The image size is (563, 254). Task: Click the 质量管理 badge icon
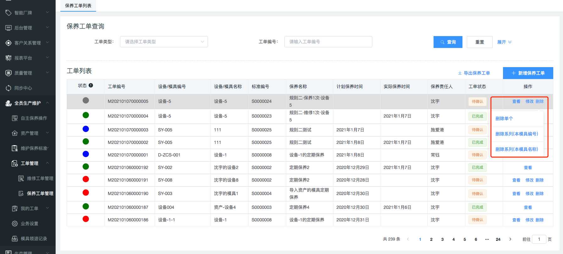pos(8,73)
